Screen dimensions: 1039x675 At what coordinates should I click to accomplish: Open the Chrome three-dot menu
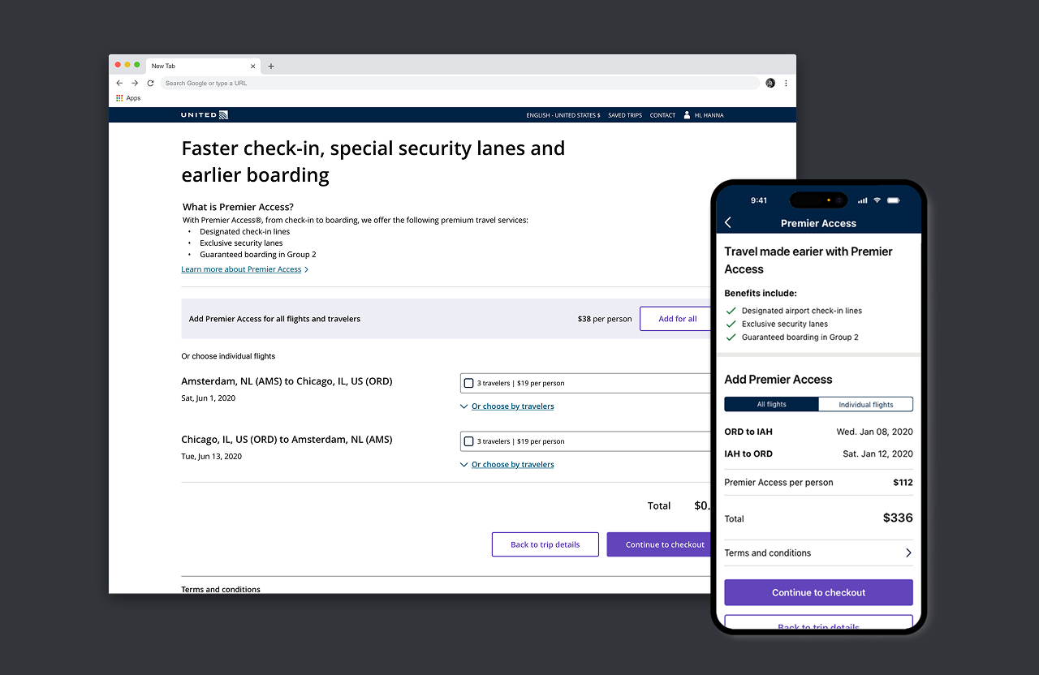[x=786, y=83]
